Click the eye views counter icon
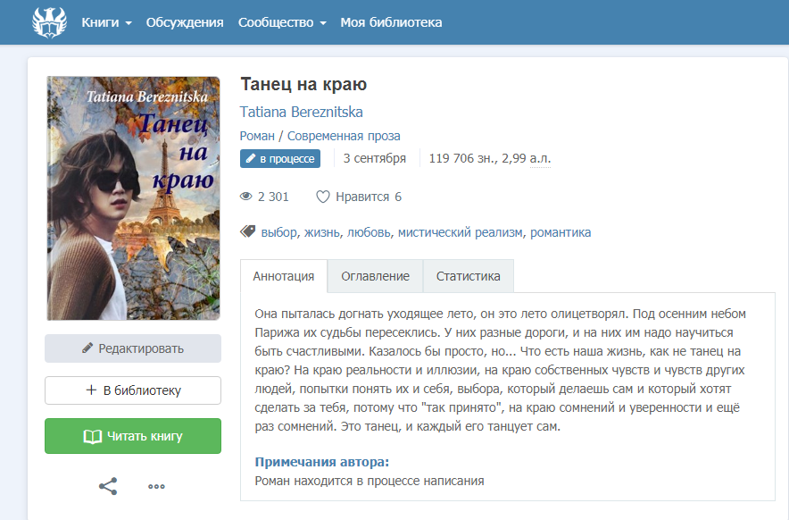The width and height of the screenshot is (789, 520). pos(246,197)
